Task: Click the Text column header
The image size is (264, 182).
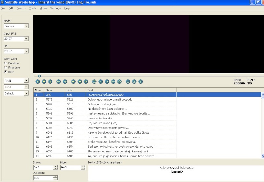Action: (x=131, y=90)
